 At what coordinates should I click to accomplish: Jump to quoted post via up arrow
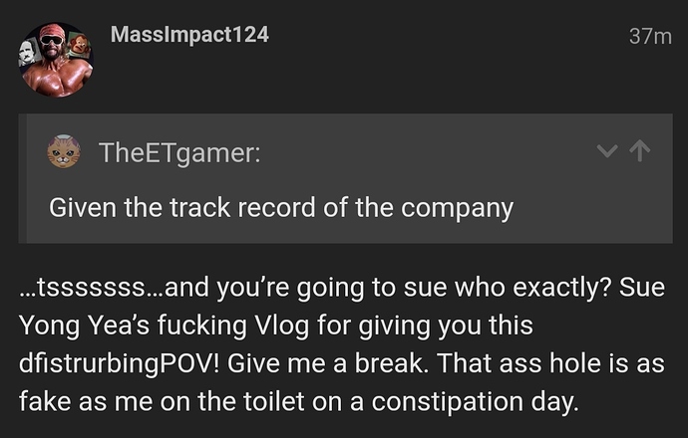640,150
